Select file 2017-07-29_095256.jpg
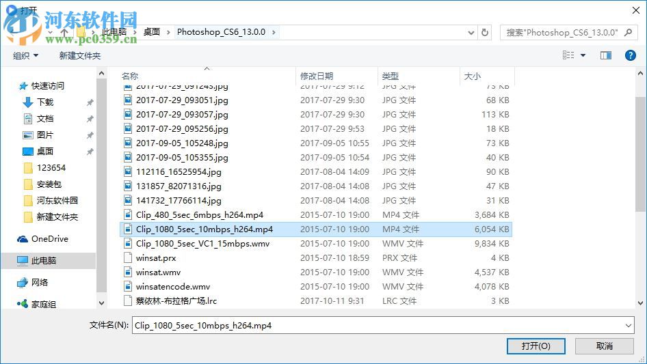Screen dimensions: 647x364 181,129
